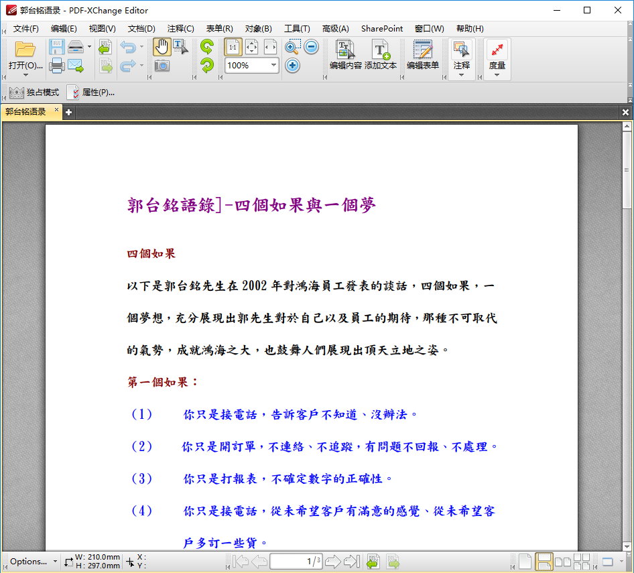The height and width of the screenshot is (573, 634).
Task: Click the Undo arrow icon
Action: 128,48
